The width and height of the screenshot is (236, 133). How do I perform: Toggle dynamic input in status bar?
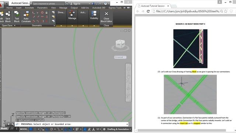(x=43, y=129)
